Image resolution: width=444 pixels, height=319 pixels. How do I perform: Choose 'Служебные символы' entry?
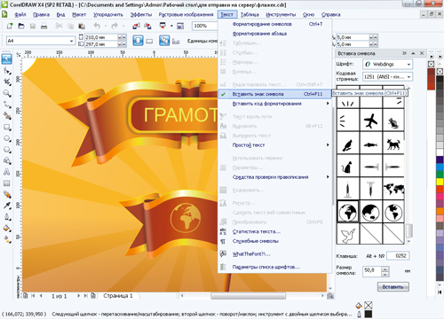(x=274, y=241)
